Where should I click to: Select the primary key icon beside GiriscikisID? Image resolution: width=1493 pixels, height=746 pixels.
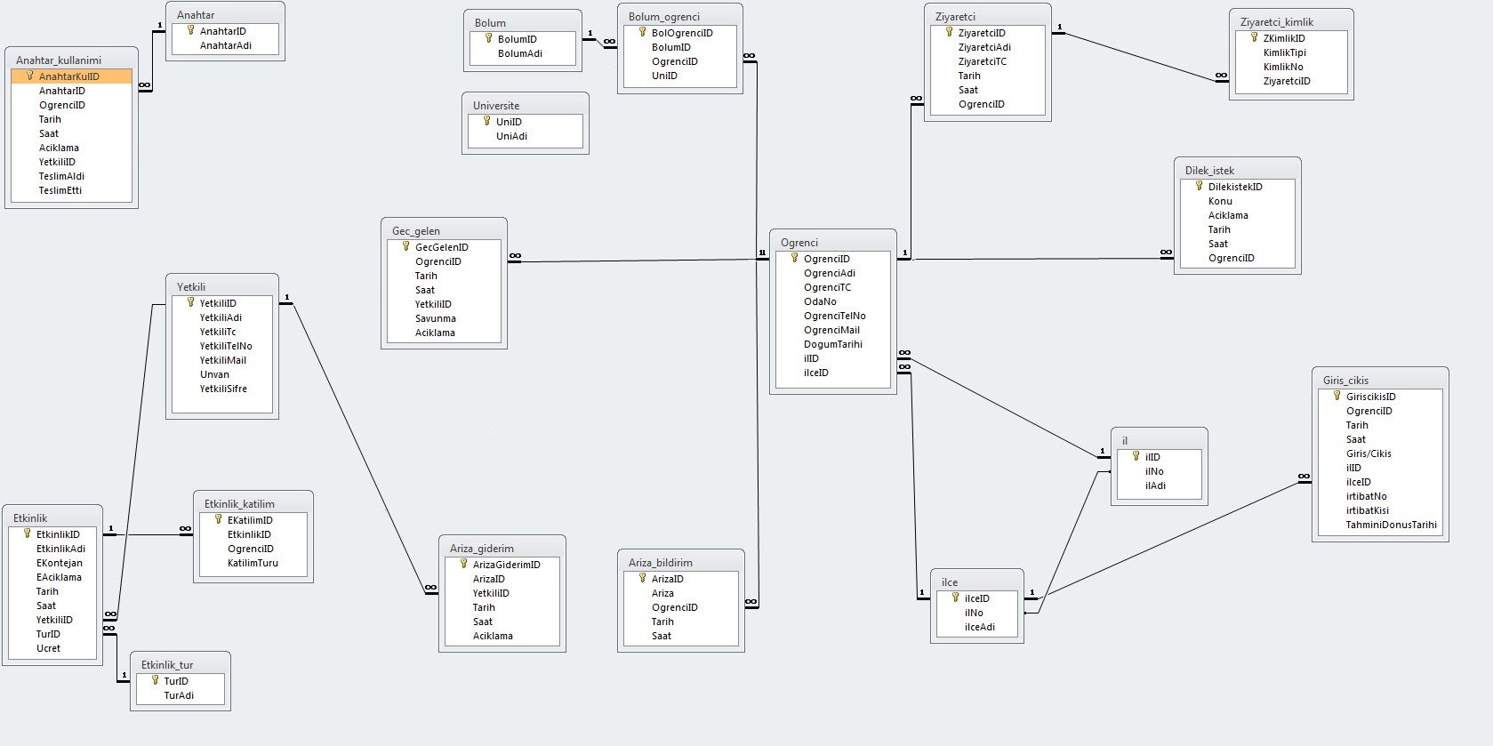coord(1336,396)
